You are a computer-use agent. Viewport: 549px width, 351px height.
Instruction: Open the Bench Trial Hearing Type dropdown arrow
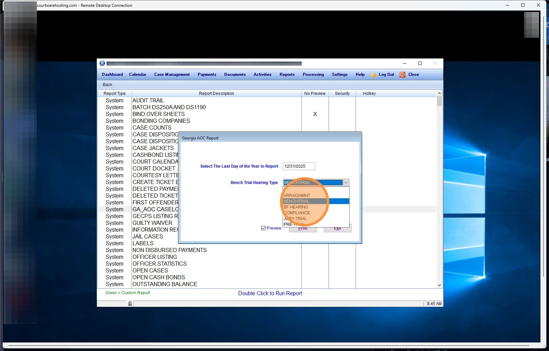(346, 183)
